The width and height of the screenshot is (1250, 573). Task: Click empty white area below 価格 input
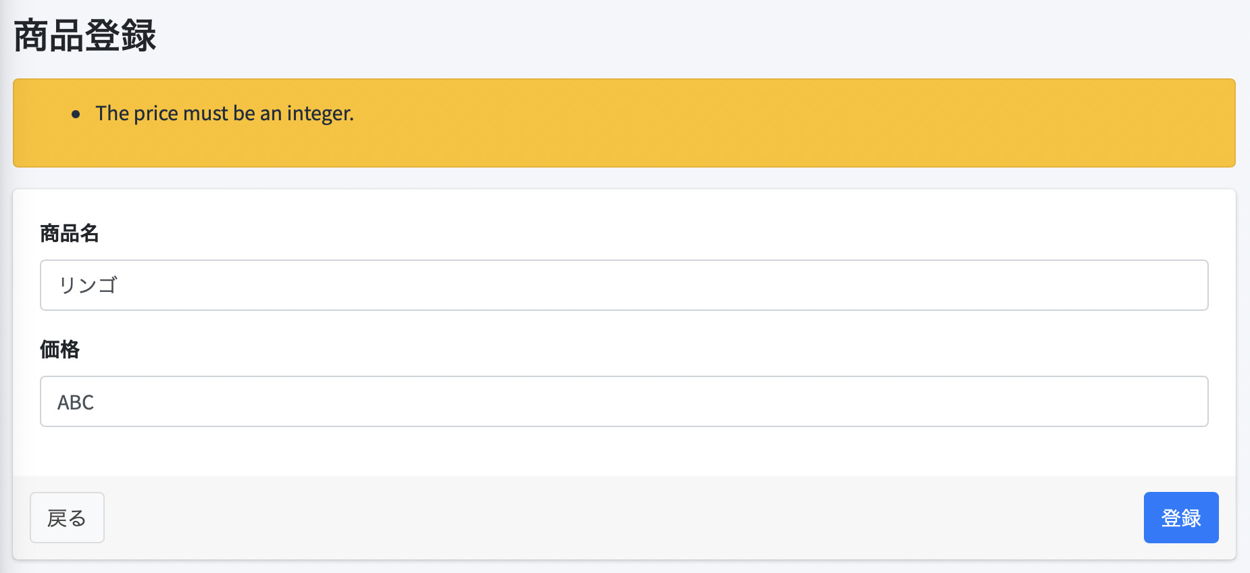pyautogui.click(x=624, y=451)
